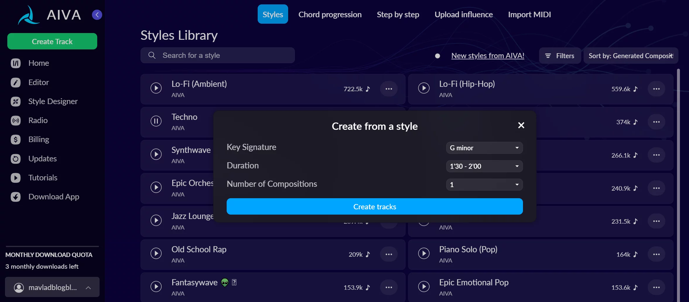
Task: Open more options for Lo-Fi (Hip-Hop)
Action: pyautogui.click(x=656, y=89)
